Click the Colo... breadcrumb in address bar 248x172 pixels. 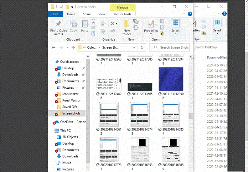pos(92,47)
